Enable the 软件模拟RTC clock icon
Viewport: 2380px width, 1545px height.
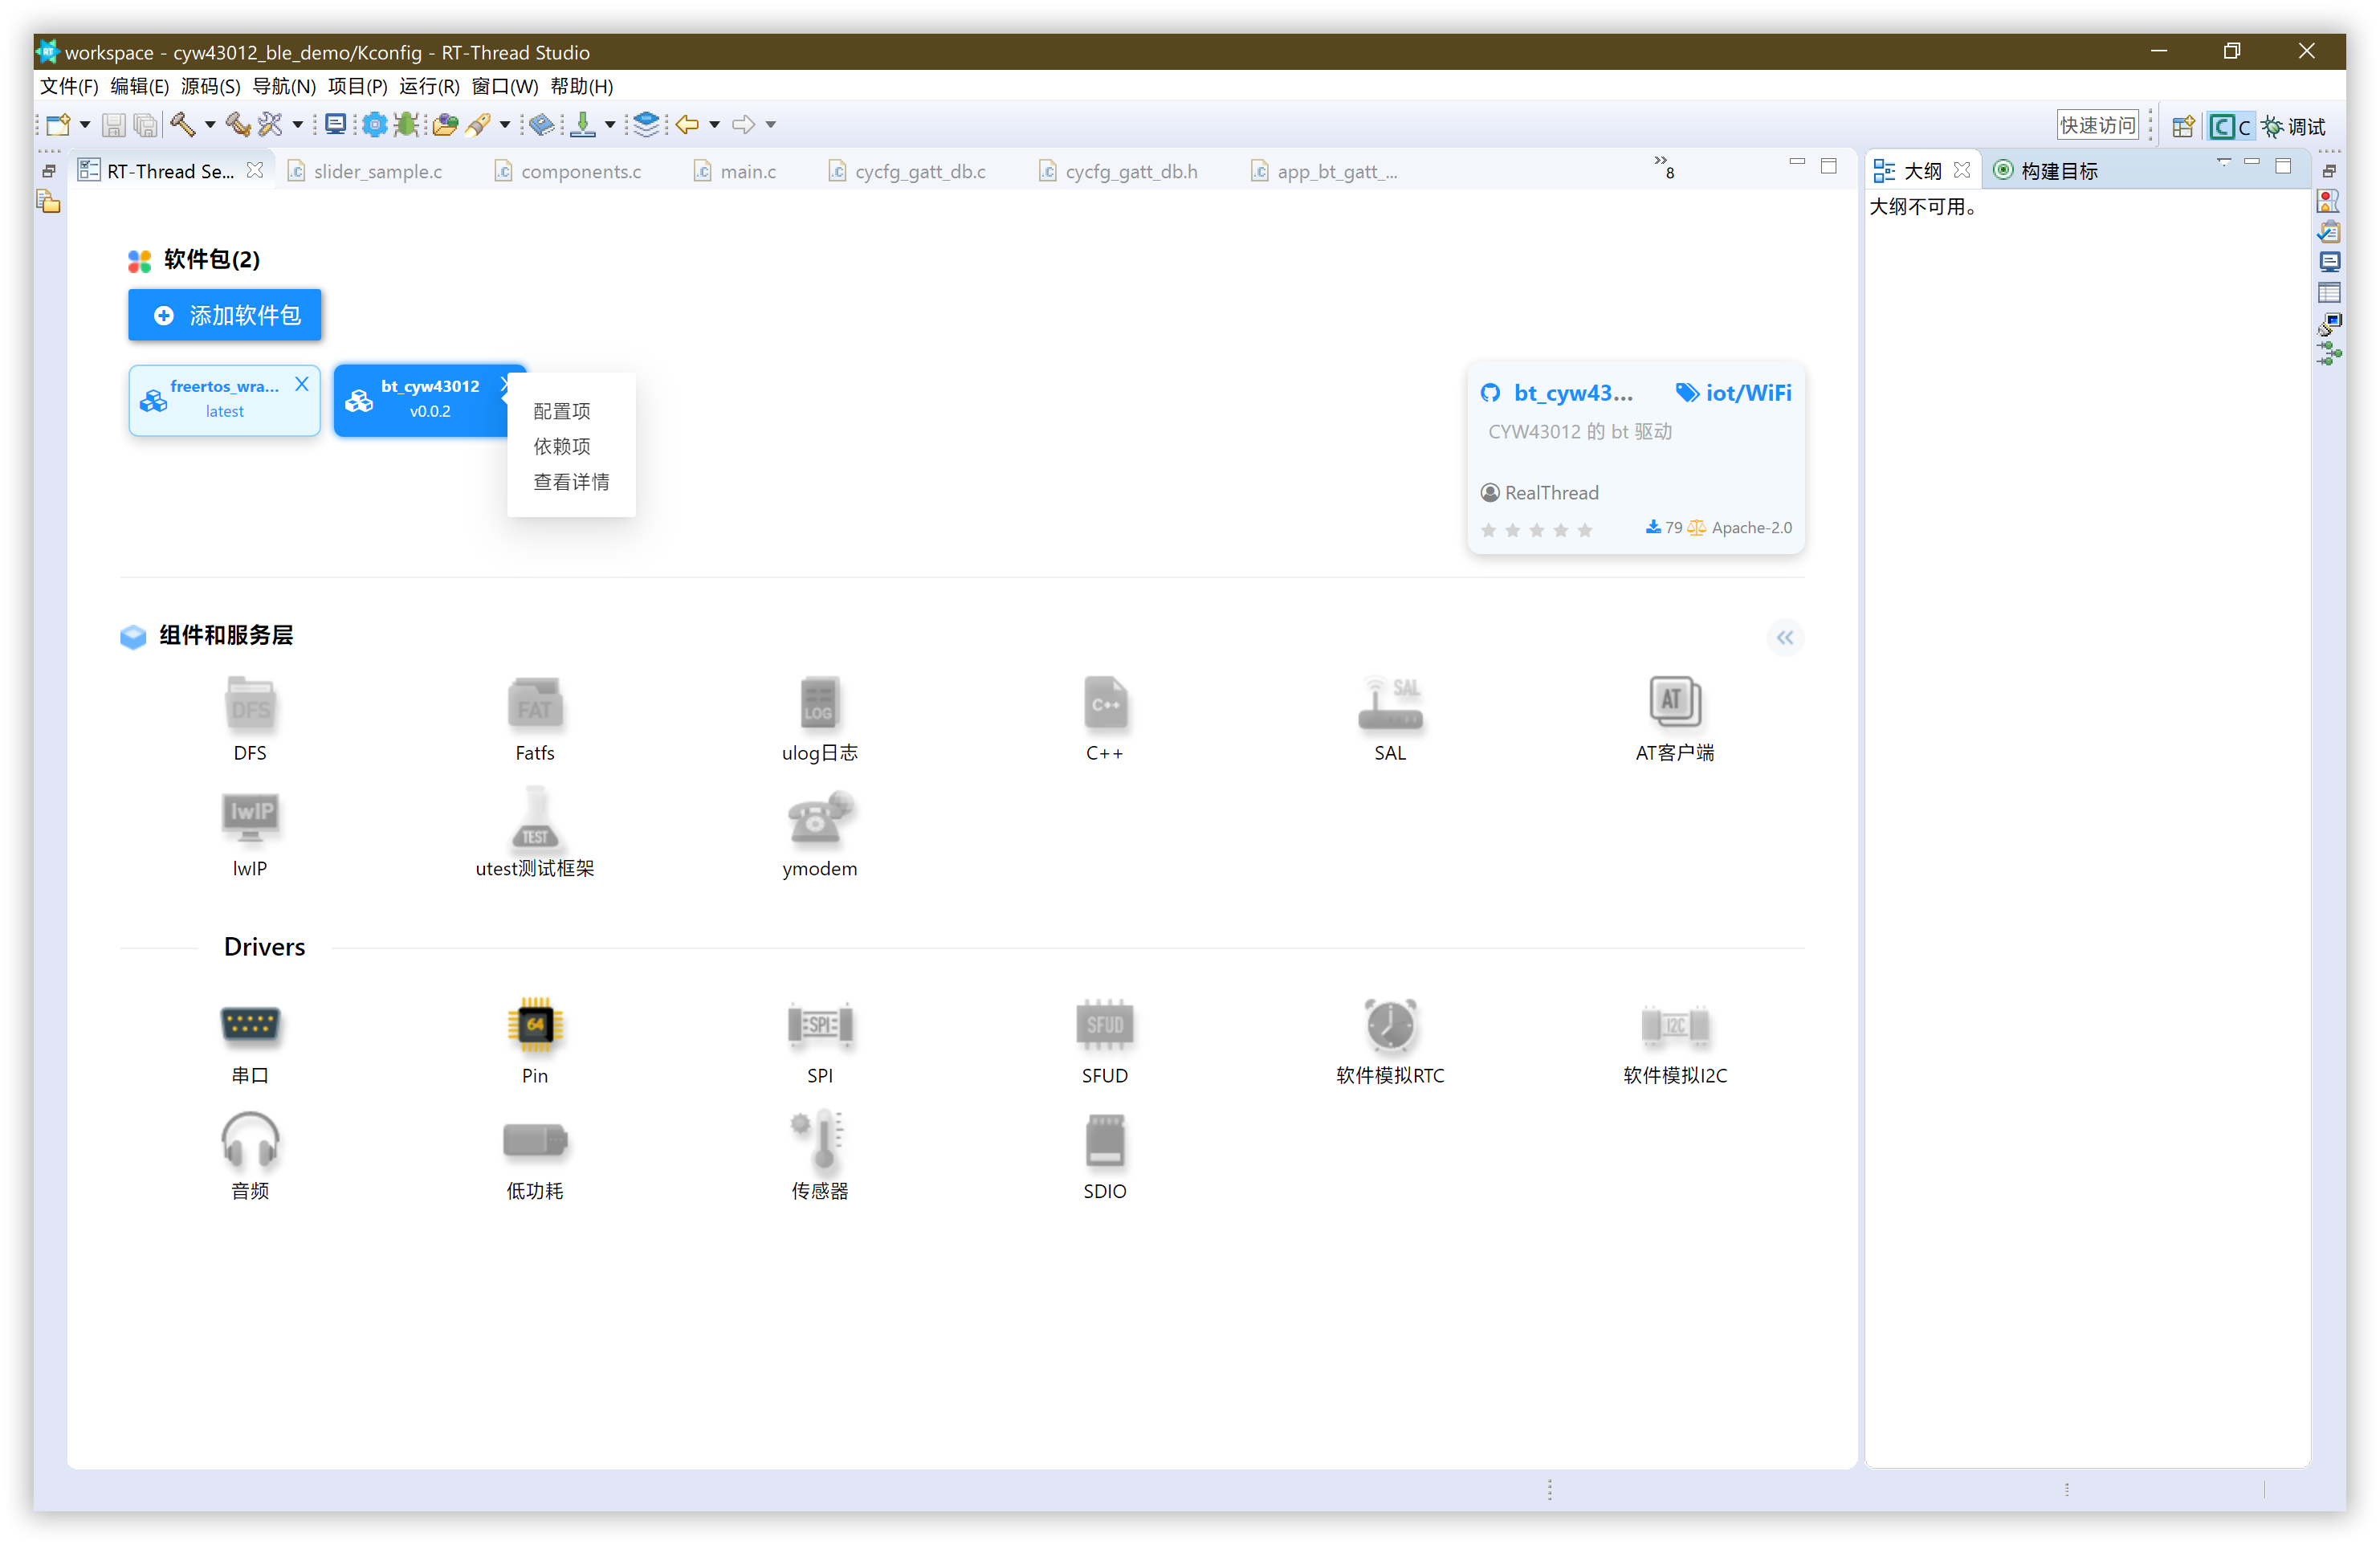coord(1390,1025)
